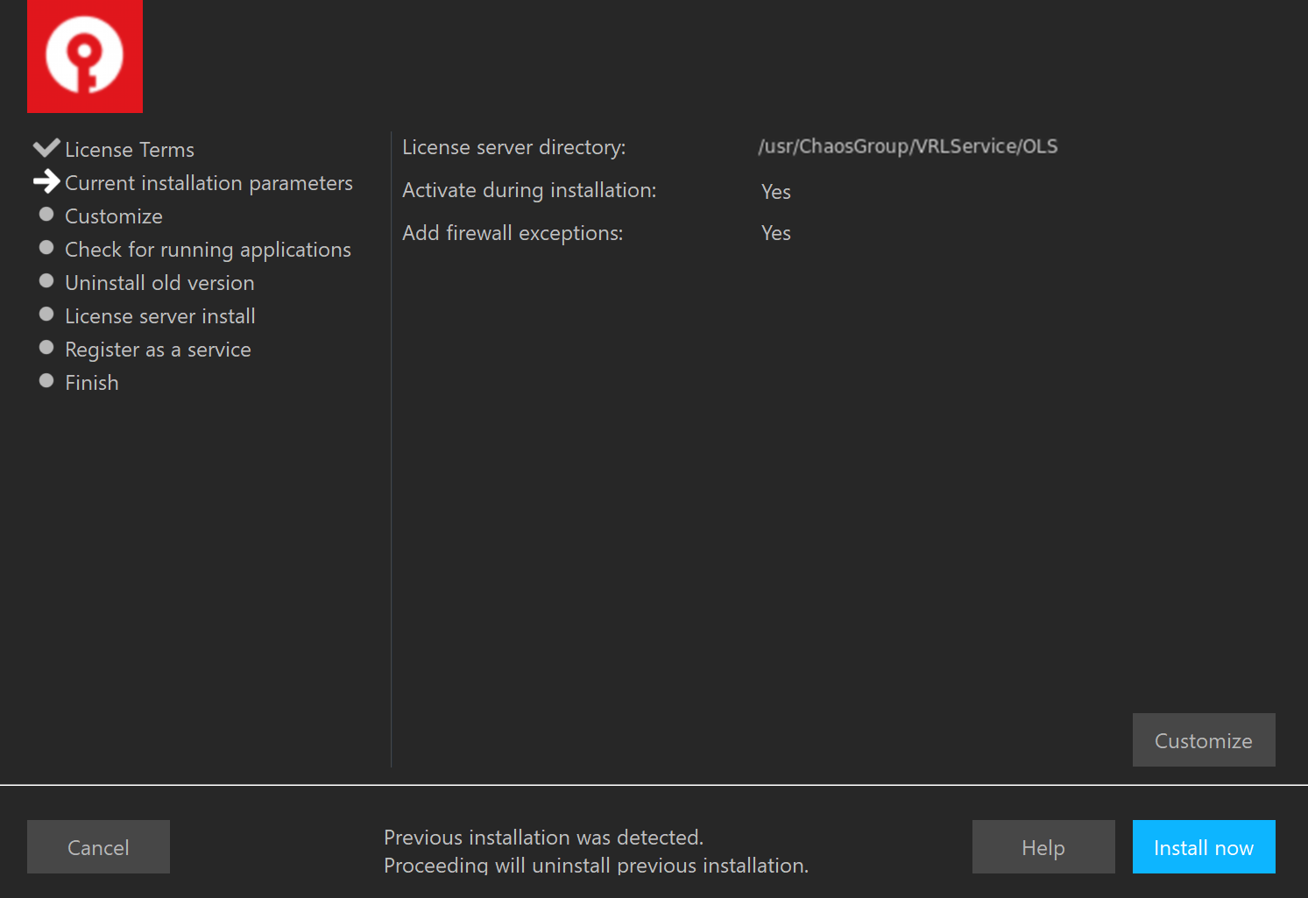Click the Yes value for Add firewall exceptions
The image size is (1308, 898).
[x=775, y=233]
